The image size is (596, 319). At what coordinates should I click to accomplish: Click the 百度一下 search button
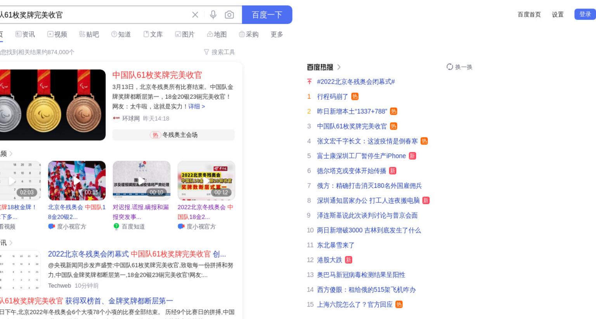(x=267, y=15)
